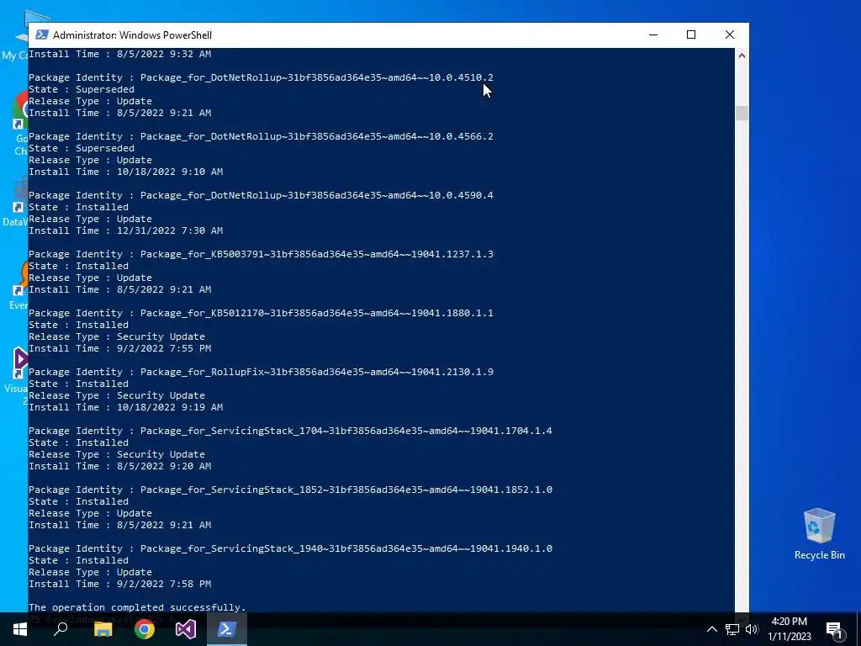The image size is (861, 646).
Task: Open the volume speaker tray icon
Action: click(x=752, y=629)
